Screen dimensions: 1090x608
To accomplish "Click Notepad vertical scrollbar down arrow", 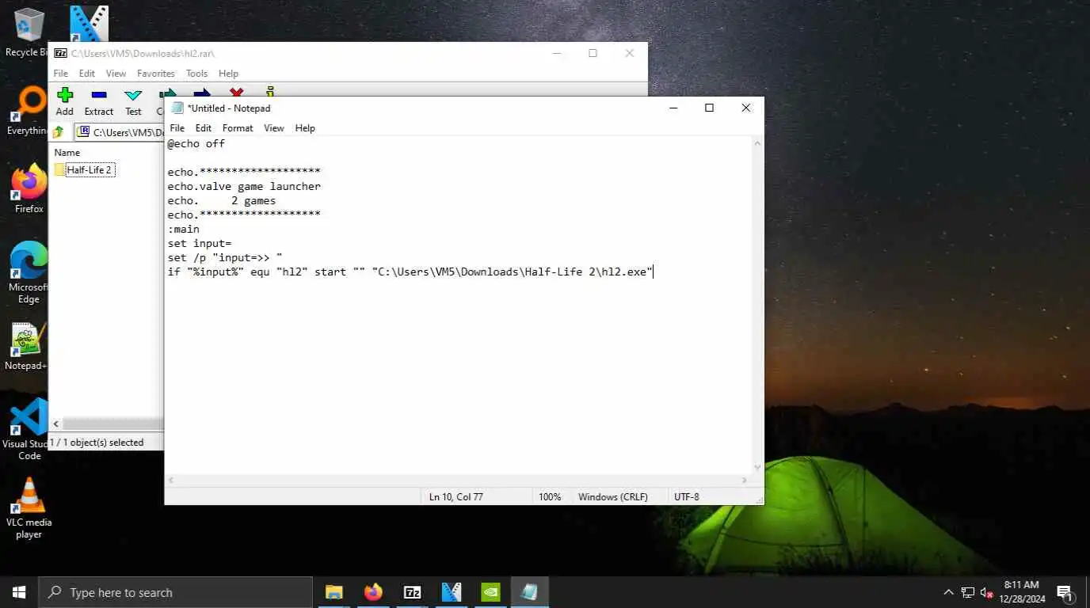I will pos(757,467).
